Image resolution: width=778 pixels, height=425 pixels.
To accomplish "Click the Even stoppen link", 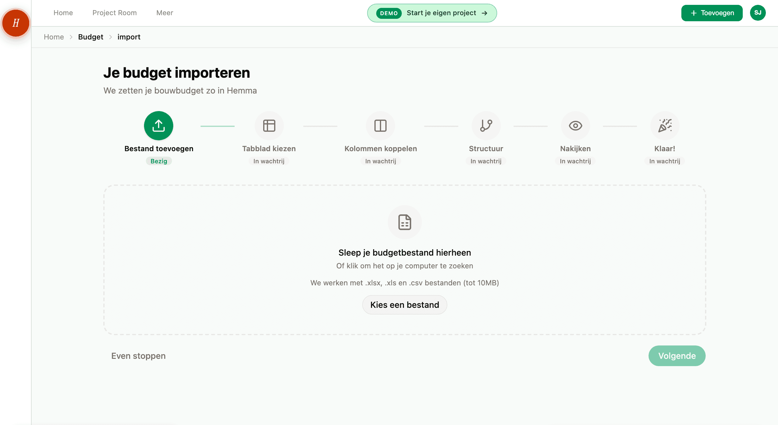I will point(138,355).
